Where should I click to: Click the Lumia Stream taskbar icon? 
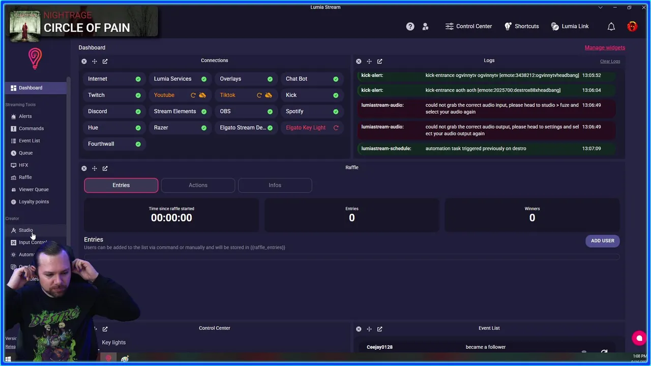pyautogui.click(x=108, y=358)
